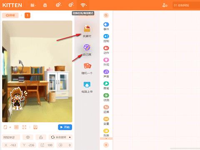Click the KITTEN logo
Image resolution: width=200 pixels, height=150 pixels.
click(12, 5)
